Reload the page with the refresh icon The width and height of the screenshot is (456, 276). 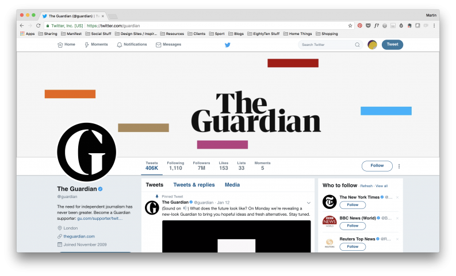point(38,26)
